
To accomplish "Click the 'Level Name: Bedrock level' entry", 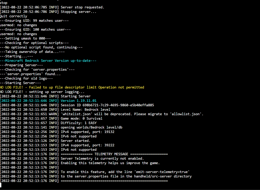I will (55, 110).
